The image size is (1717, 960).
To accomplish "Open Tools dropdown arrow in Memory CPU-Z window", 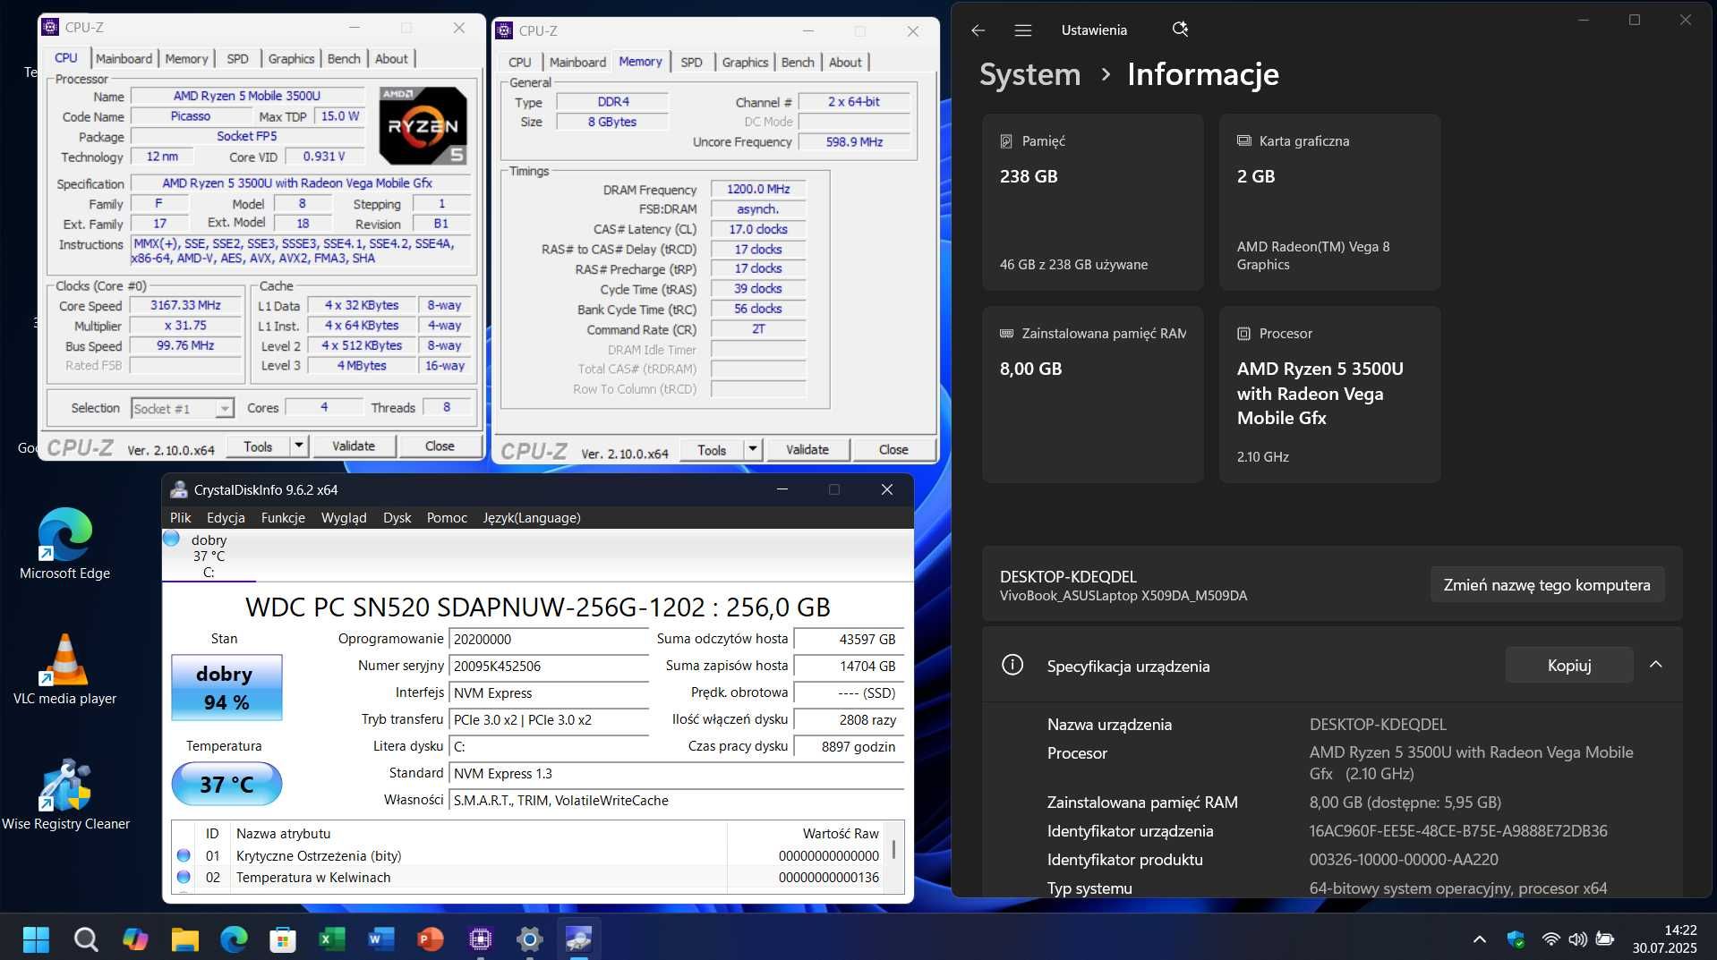I will tap(753, 449).
